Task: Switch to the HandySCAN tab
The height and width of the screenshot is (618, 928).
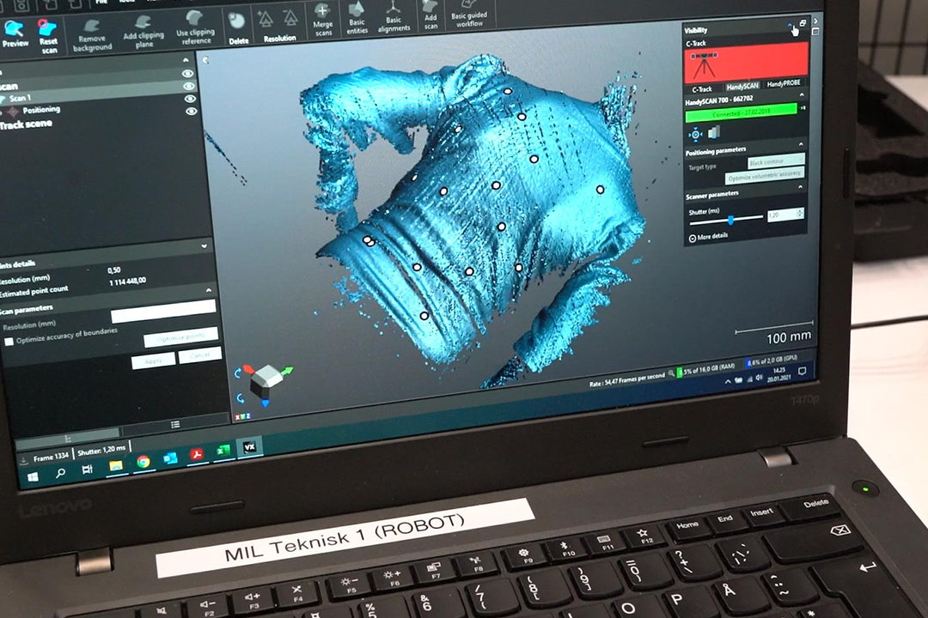Action: (x=743, y=87)
